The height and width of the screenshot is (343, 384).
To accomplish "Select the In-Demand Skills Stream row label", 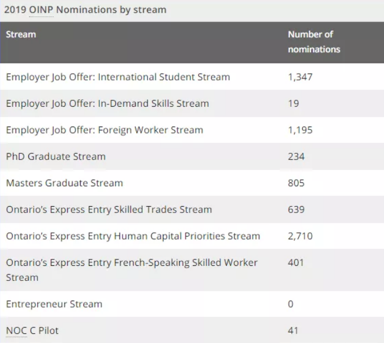I will 107,103.
